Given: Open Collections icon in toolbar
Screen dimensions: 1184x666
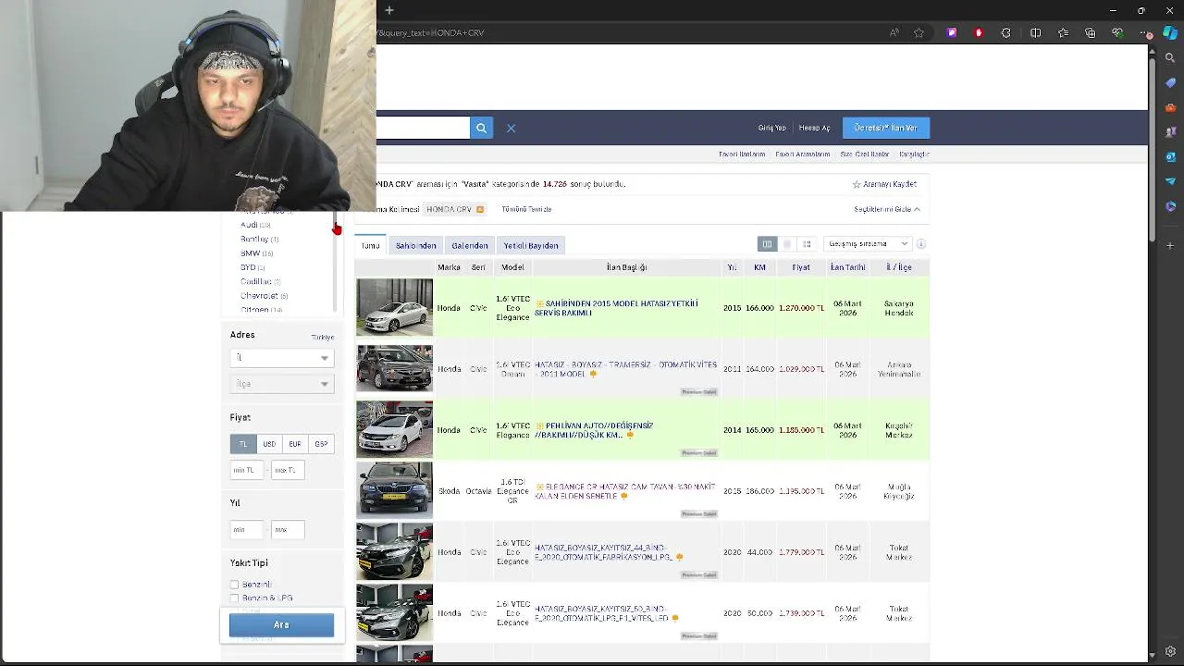Looking at the screenshot, I should pos(1091,32).
